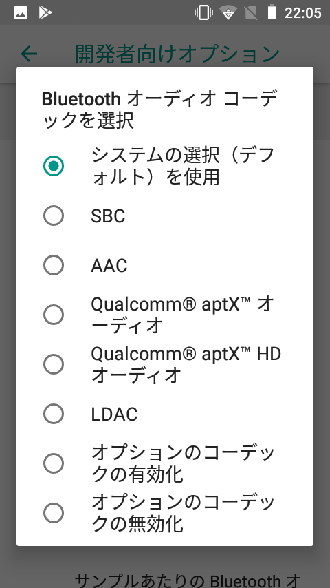Tap the no SIM card status icon

tap(250, 13)
